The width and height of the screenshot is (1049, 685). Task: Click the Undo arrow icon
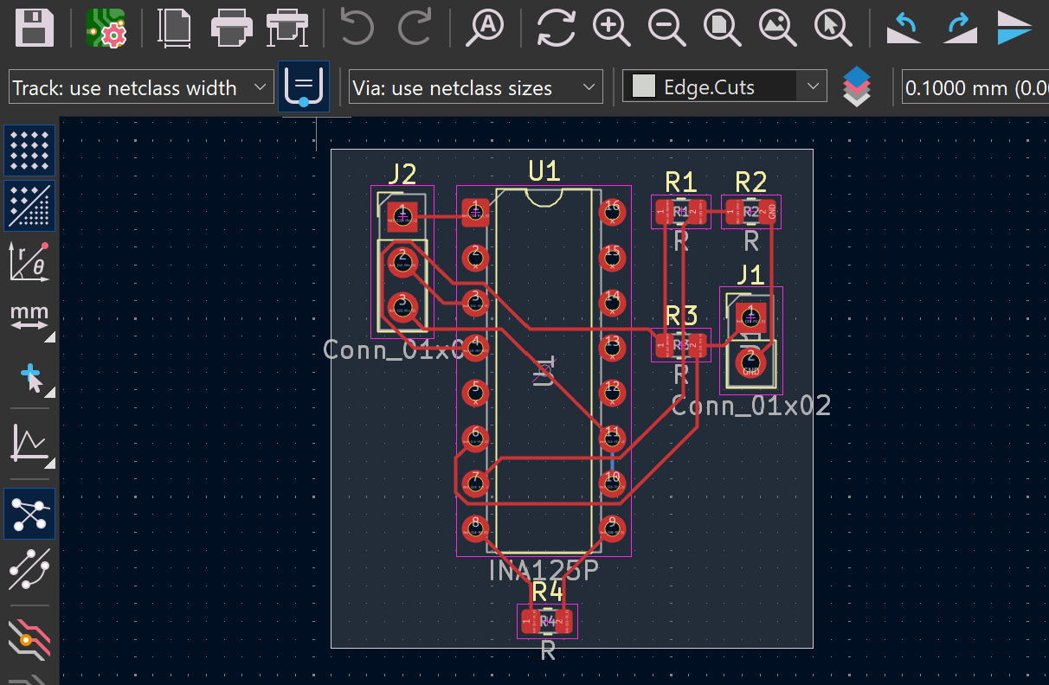click(357, 28)
